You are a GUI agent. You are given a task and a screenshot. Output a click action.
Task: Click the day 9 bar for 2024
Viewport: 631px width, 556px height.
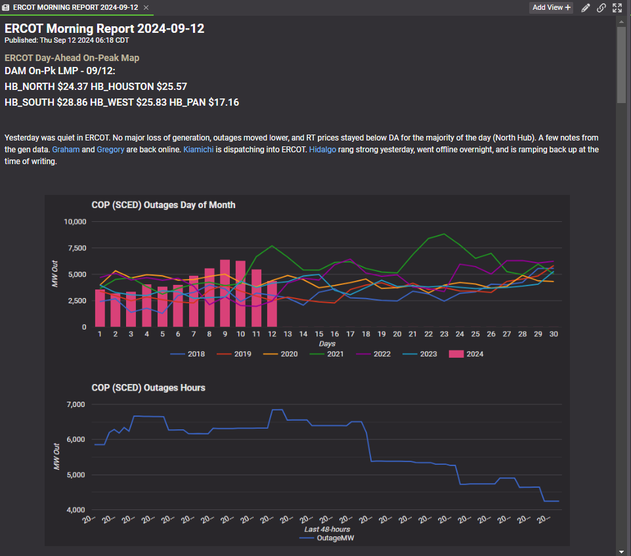click(x=225, y=293)
